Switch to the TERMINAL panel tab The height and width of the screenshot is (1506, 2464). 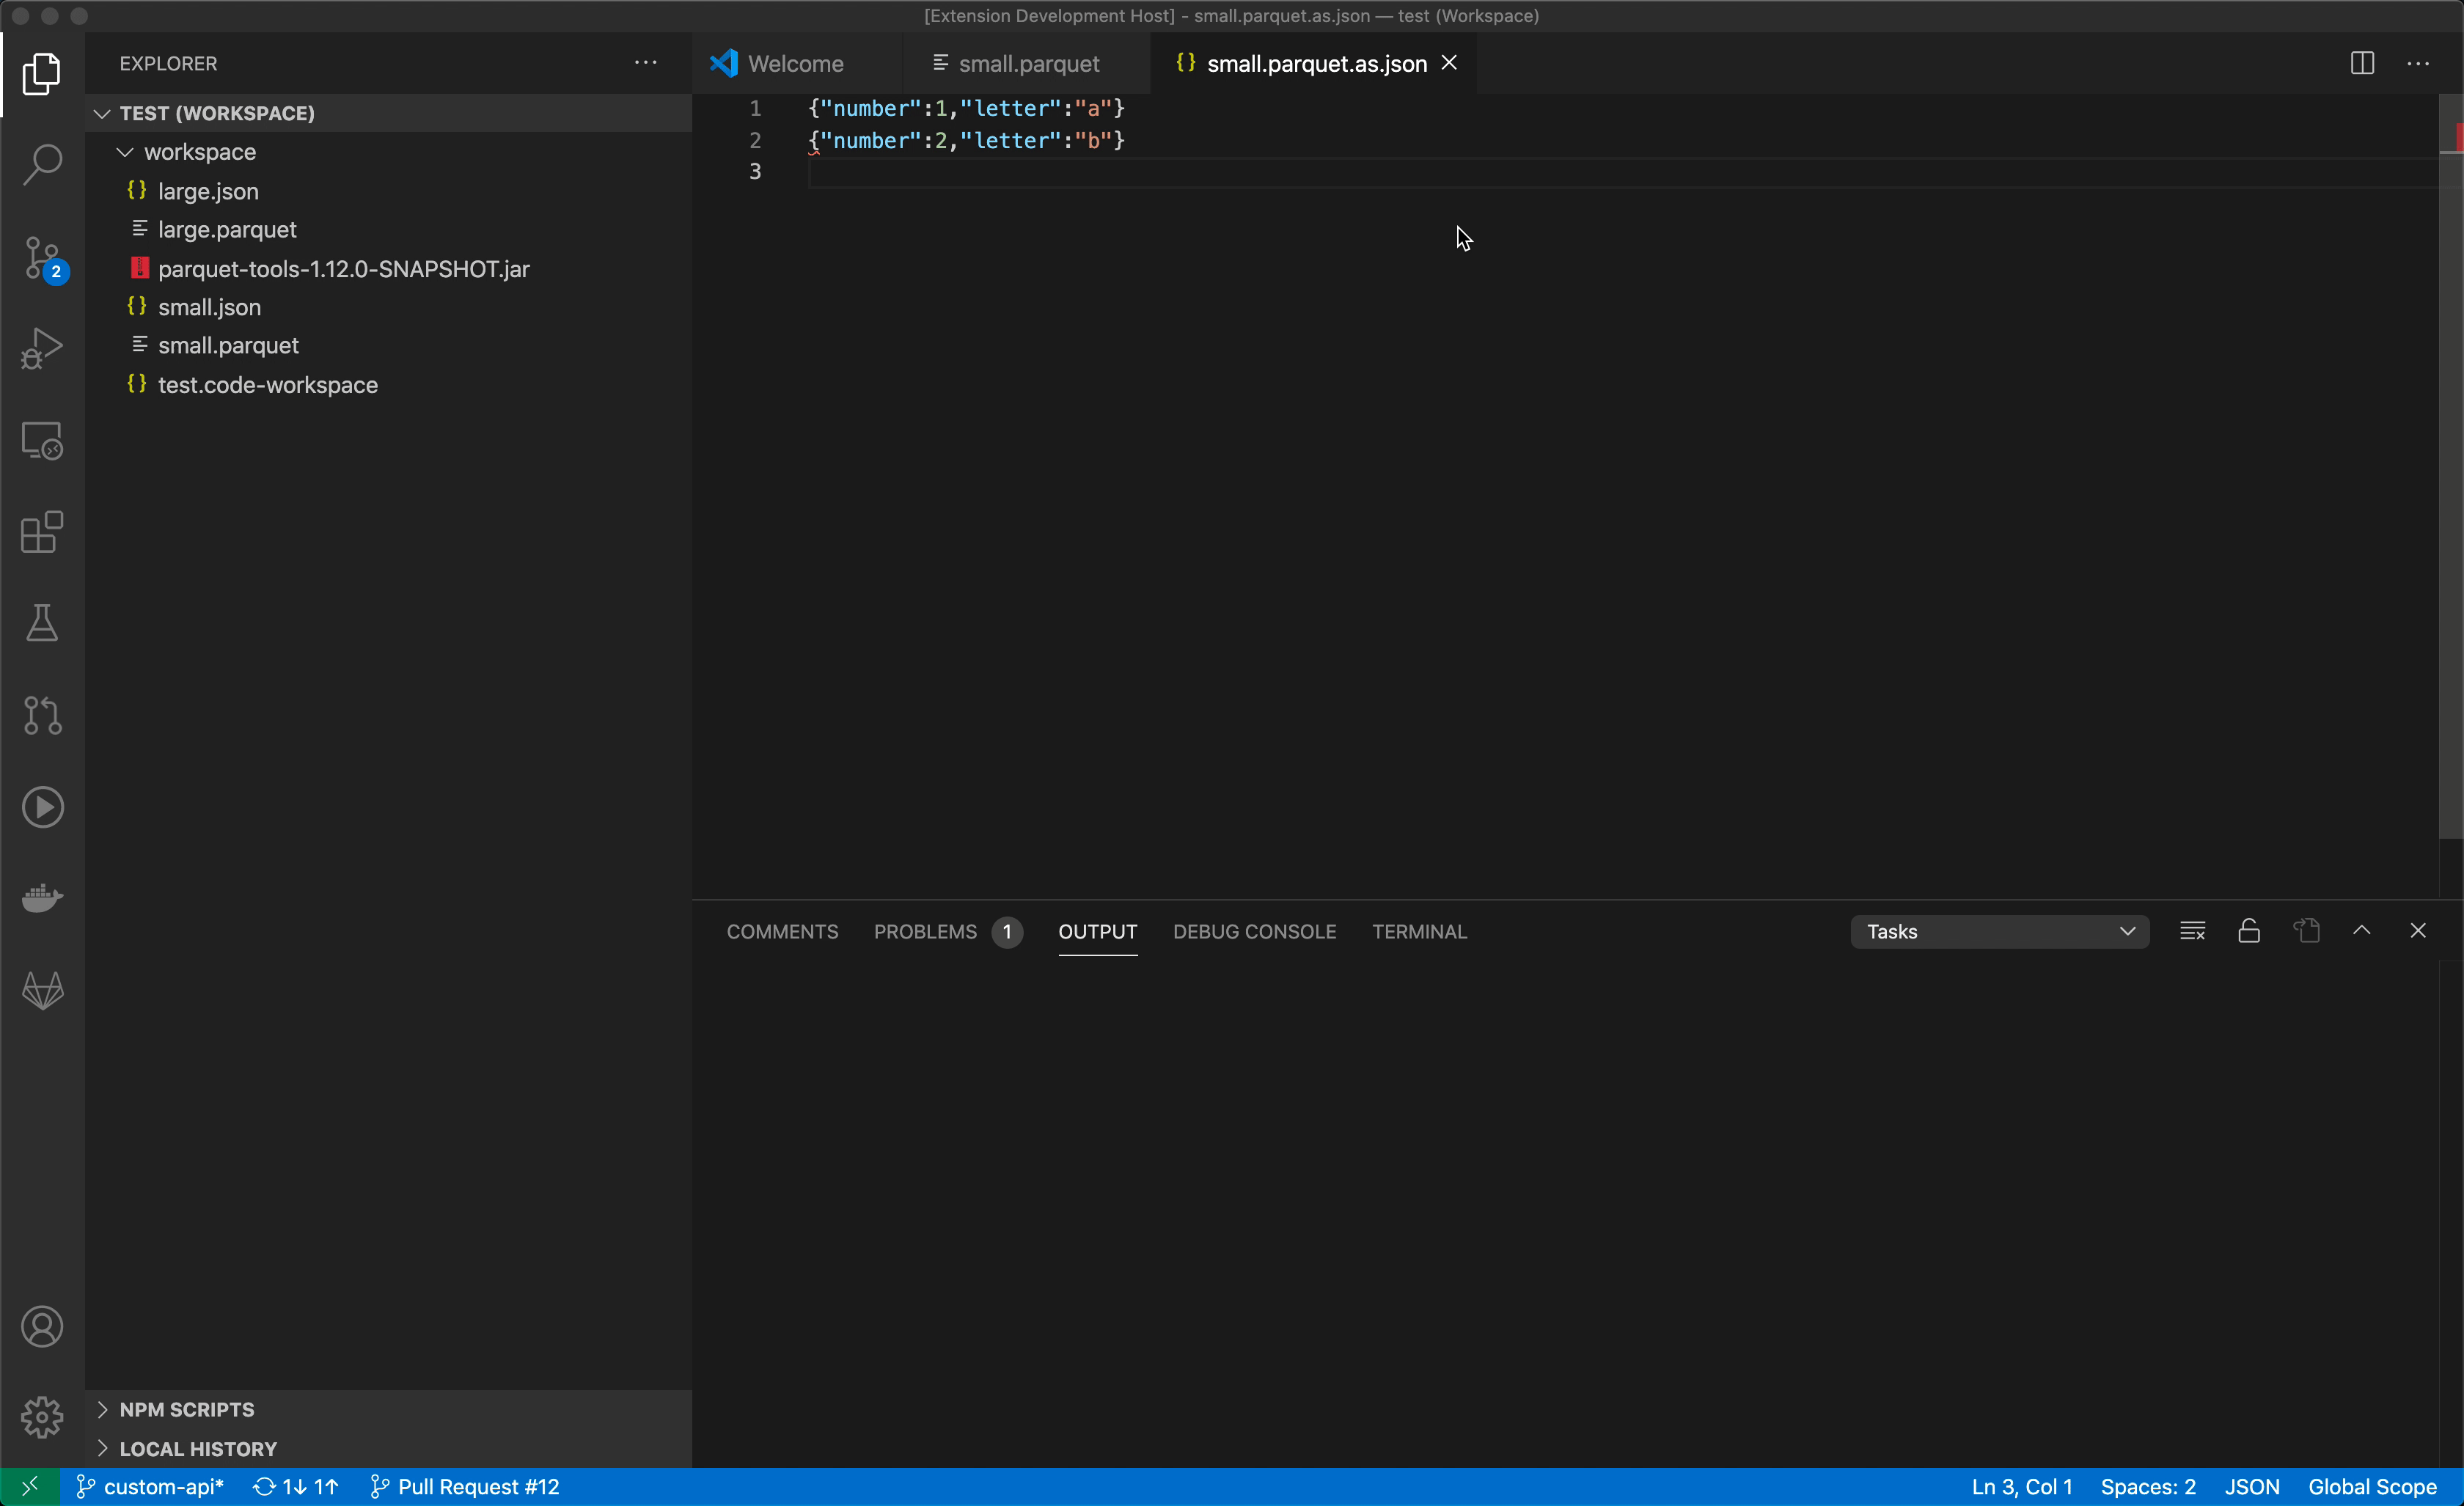(x=1419, y=931)
